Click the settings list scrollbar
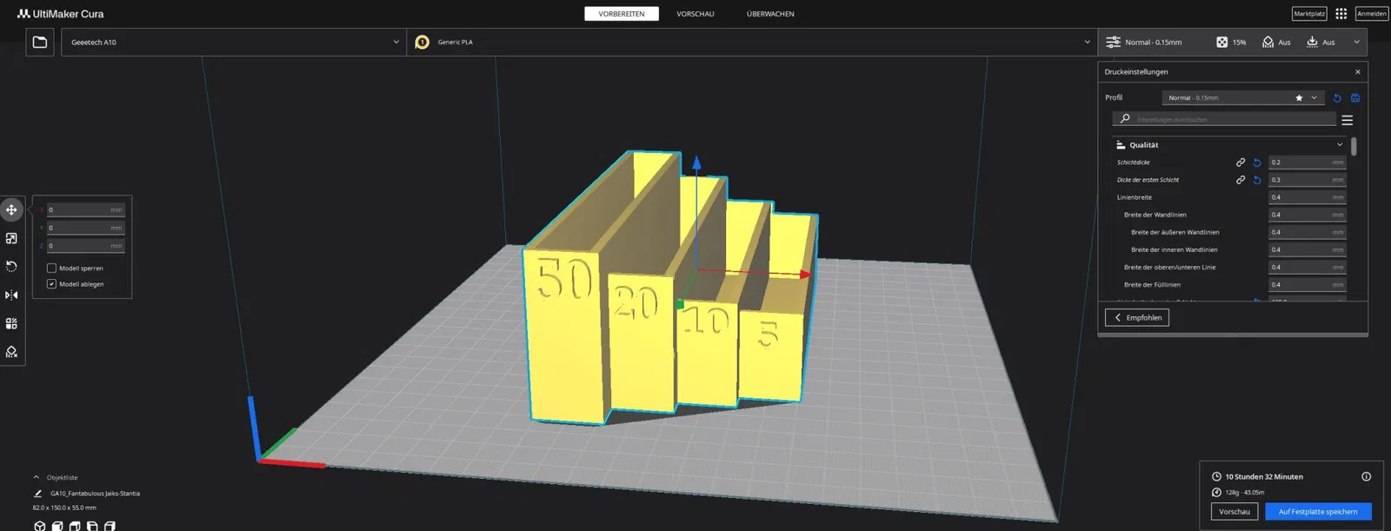 [1354, 147]
